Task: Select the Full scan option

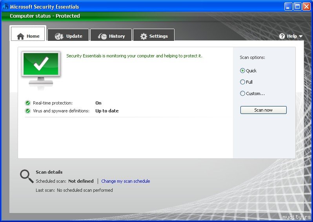Action: pyautogui.click(x=246, y=82)
